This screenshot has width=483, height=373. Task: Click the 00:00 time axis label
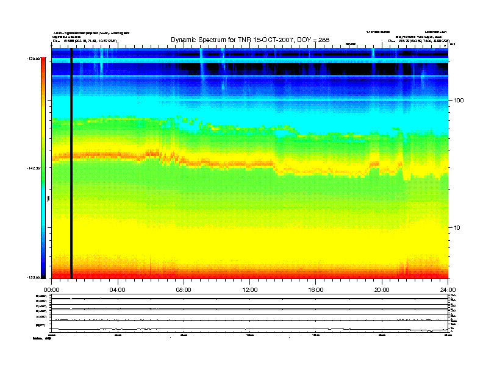tap(51, 290)
